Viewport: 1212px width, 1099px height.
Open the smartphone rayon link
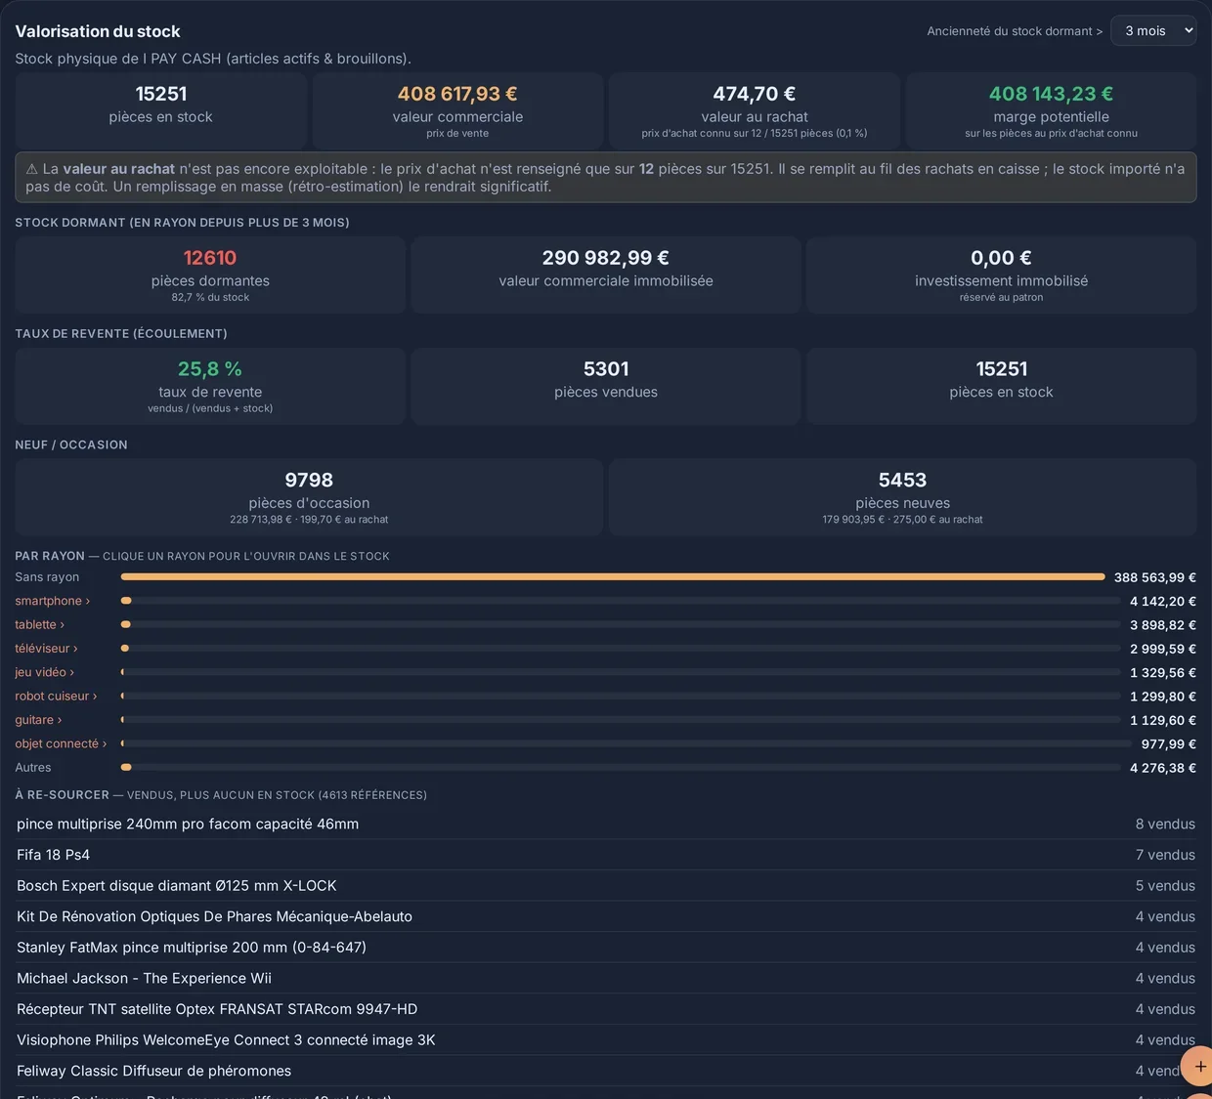52,601
